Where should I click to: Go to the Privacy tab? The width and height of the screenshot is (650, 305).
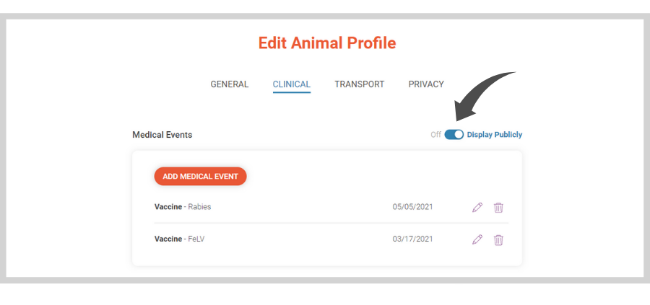click(x=426, y=84)
